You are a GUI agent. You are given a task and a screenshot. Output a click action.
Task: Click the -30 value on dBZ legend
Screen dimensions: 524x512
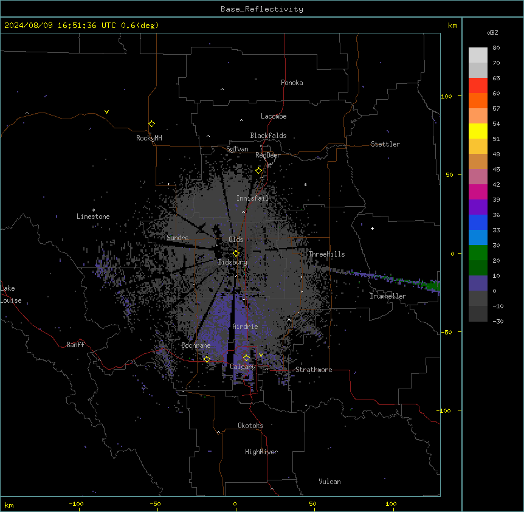pyautogui.click(x=498, y=321)
